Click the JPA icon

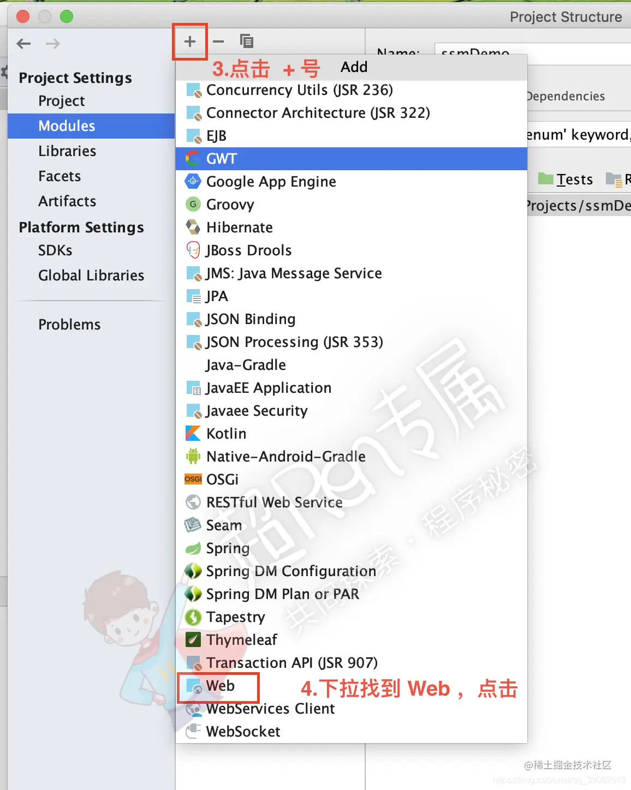[194, 297]
